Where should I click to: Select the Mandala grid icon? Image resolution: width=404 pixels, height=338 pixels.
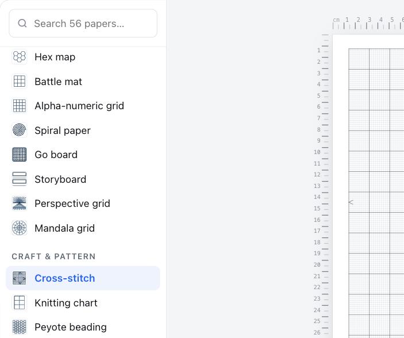(20, 228)
